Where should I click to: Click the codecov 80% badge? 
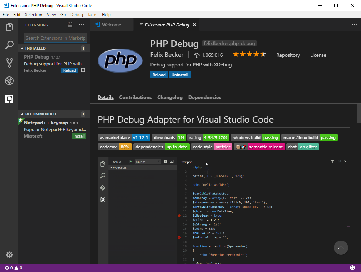point(115,147)
